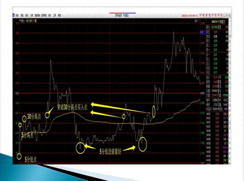244x181 pixels.
Task: Click the 600724 宁波富达 stock title
Action: 218,22
